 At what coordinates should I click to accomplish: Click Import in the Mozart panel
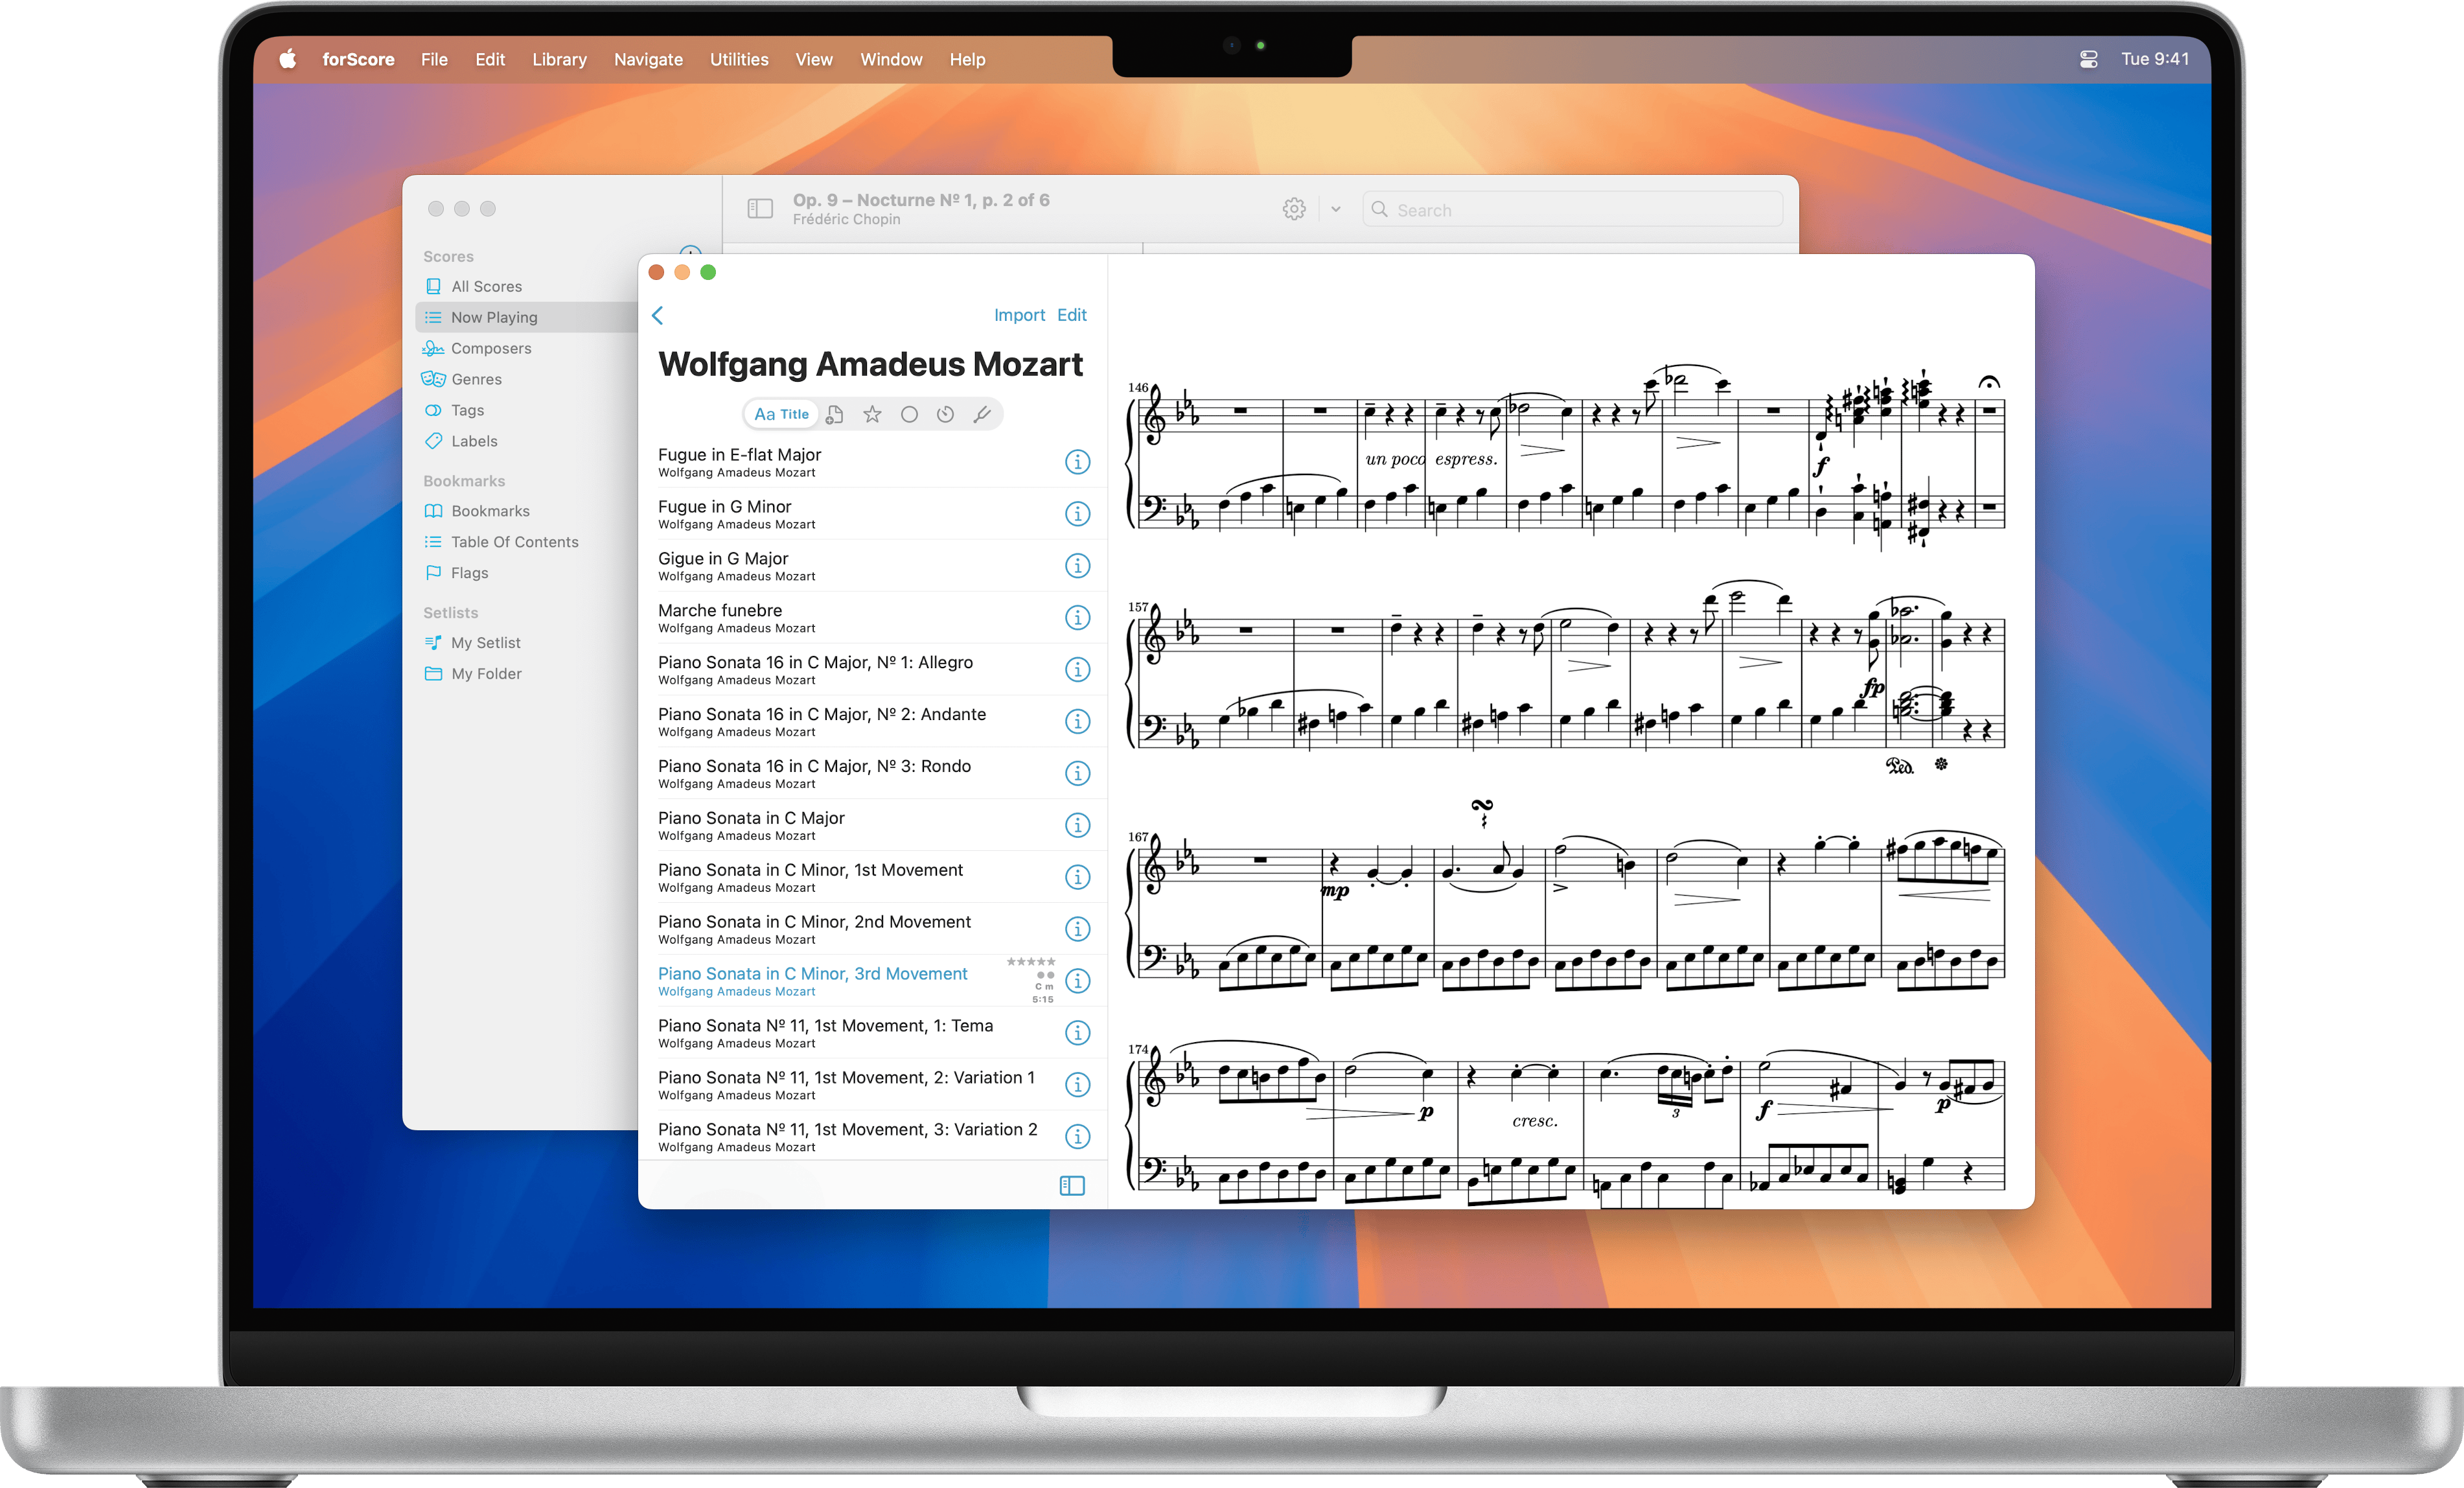click(1019, 315)
